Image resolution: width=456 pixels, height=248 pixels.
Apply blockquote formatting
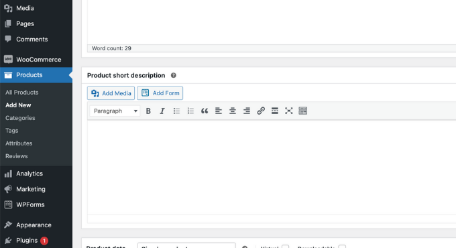[x=205, y=111]
